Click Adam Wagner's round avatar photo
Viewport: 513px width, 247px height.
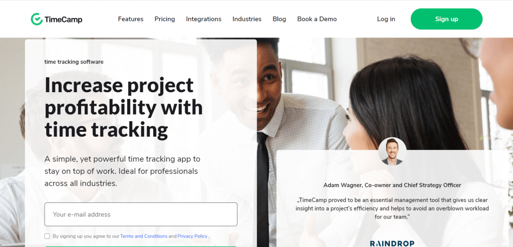click(x=392, y=151)
